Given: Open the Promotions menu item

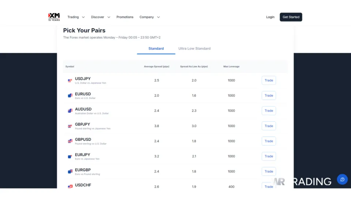Looking at the screenshot, I should [125, 17].
